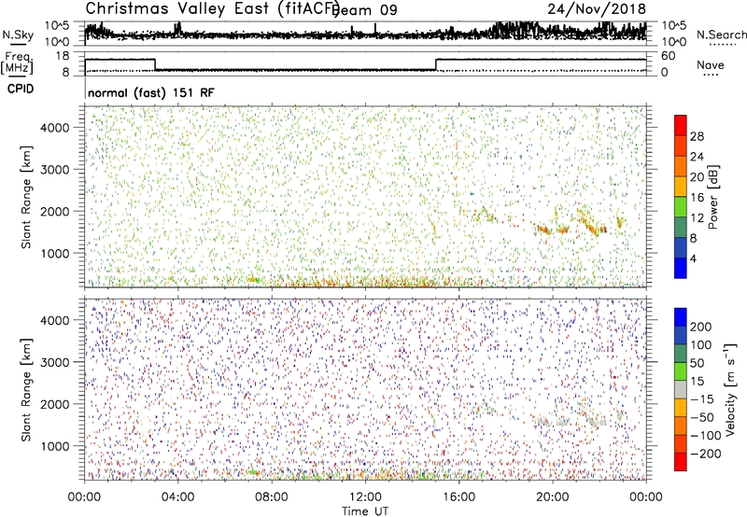Pick the yellow -15 to -50 velocity segment
This screenshot has height=517, width=747.
coord(681,408)
